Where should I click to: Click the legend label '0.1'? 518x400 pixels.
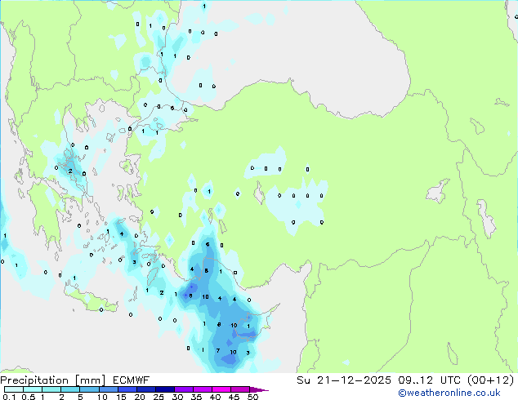9,397
